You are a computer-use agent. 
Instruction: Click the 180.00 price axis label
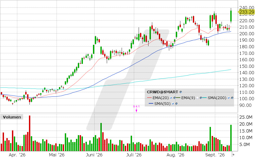(247, 47)
